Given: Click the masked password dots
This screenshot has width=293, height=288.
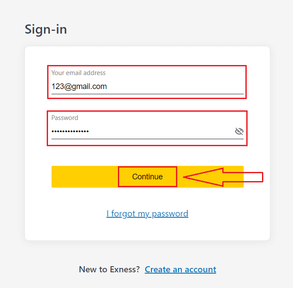Looking at the screenshot, I should point(70,131).
